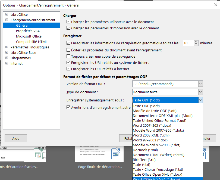Open the Propriétés VBA page
The image size is (220, 180).
28,31
